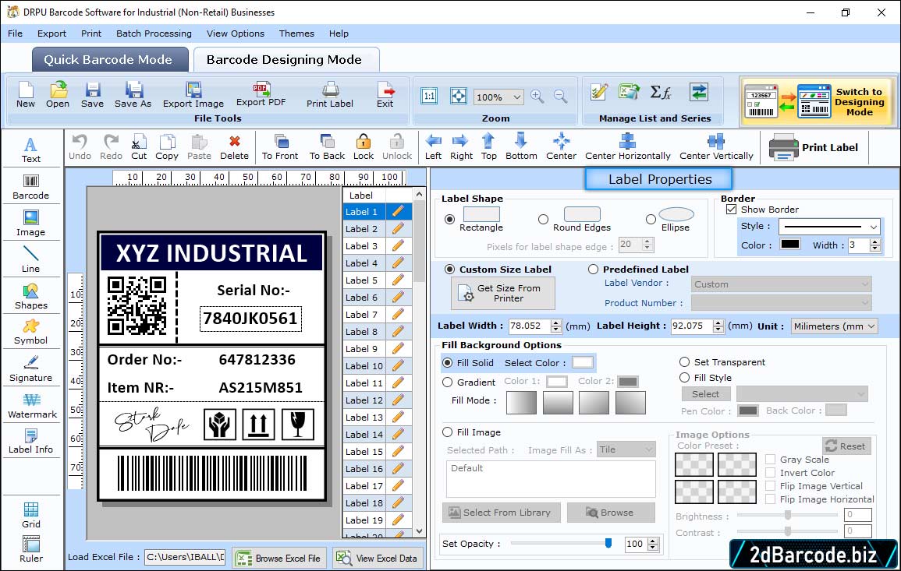Select the Shapes tool in sidebar
Viewport: 901px width, 571px height.
click(31, 297)
